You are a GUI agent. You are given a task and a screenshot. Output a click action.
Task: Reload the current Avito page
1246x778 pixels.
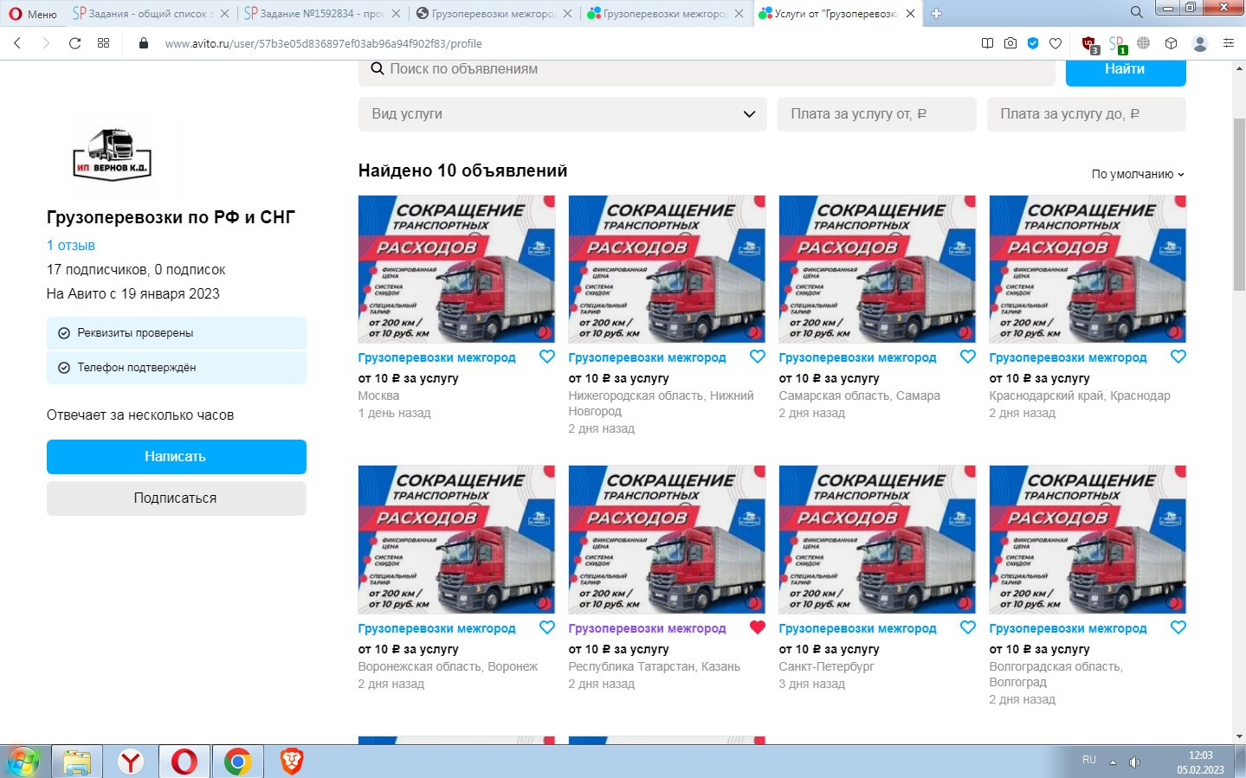point(74,43)
